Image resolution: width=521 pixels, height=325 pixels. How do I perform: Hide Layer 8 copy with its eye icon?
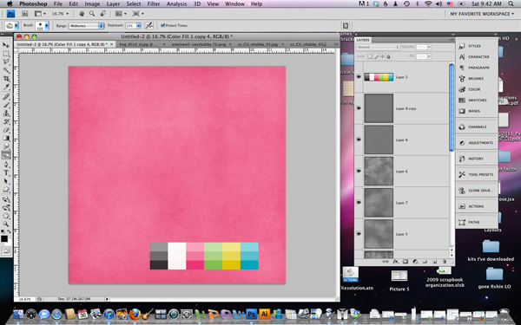point(359,108)
